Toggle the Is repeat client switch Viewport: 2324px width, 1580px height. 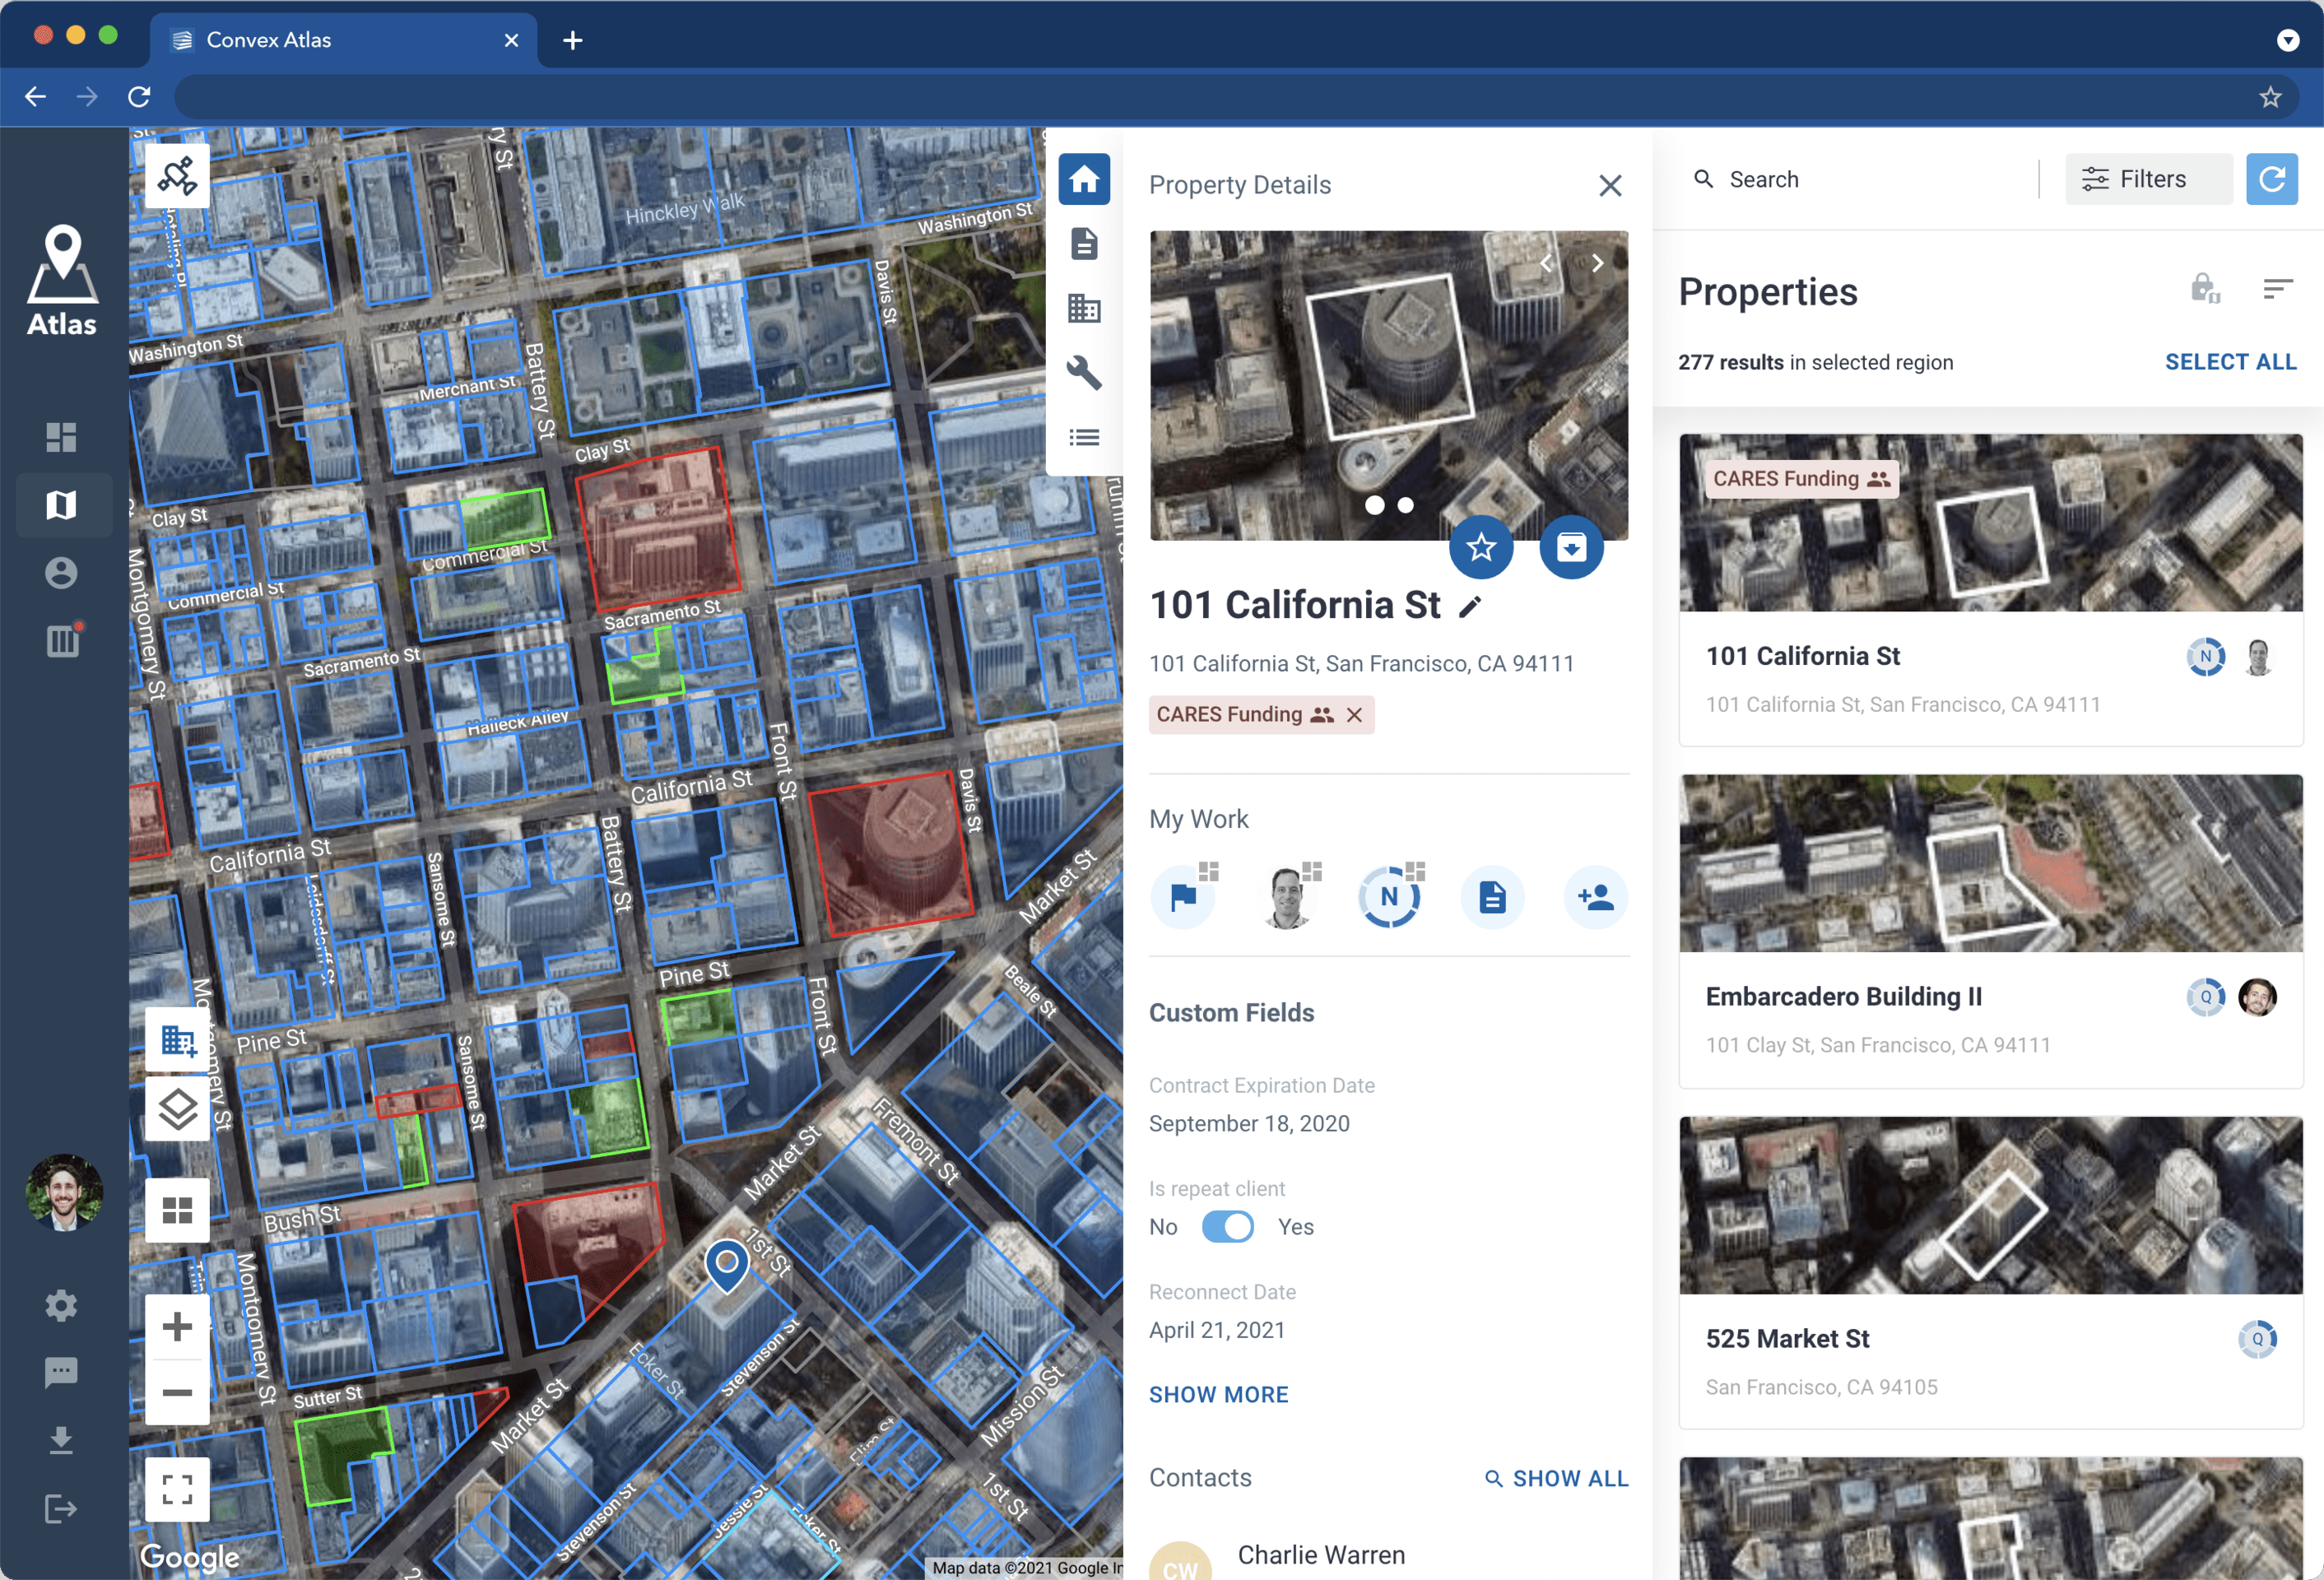[x=1227, y=1227]
